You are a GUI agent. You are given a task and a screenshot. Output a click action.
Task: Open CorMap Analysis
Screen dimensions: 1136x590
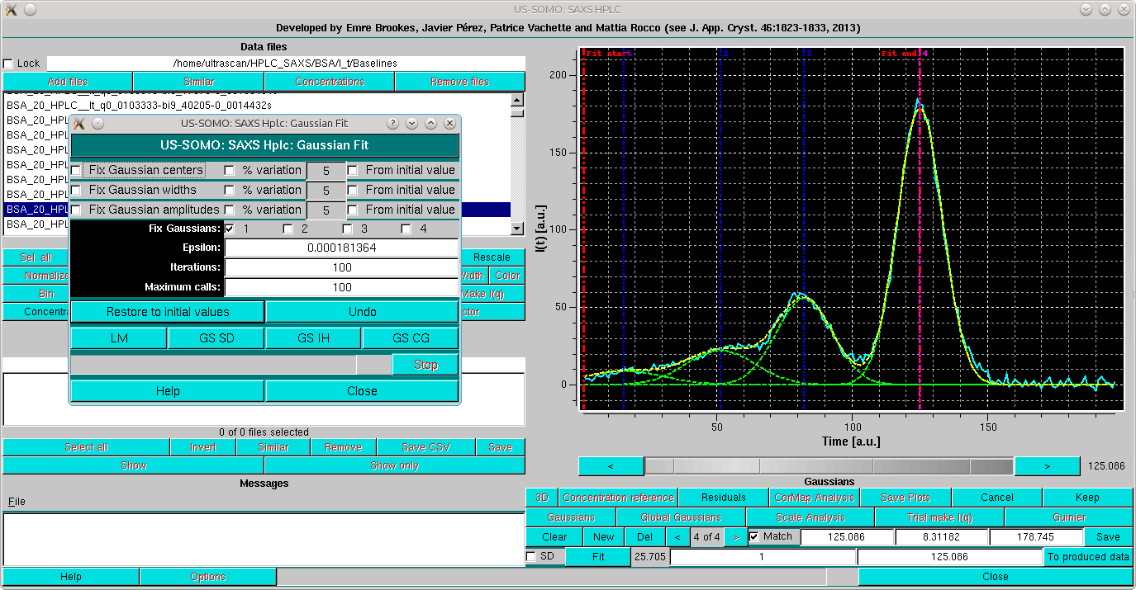tap(814, 498)
